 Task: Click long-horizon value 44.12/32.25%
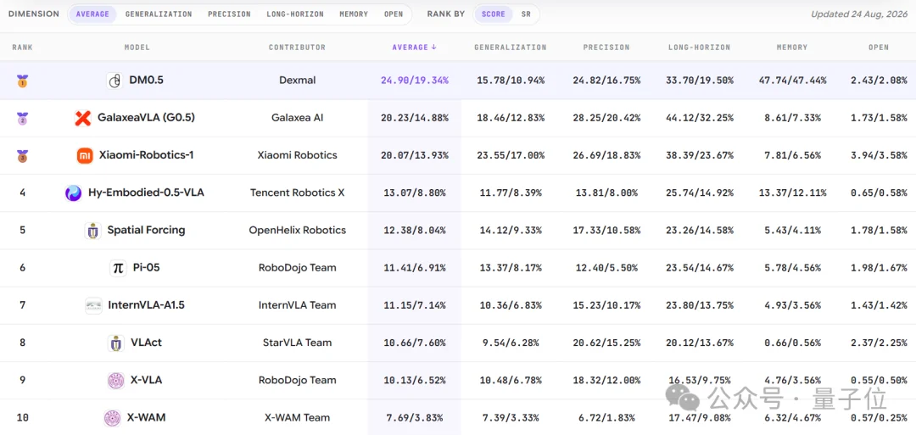click(x=699, y=118)
